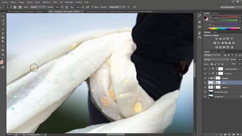Open the Brush panel from options bar
242x136 pixels.
[15, 7]
